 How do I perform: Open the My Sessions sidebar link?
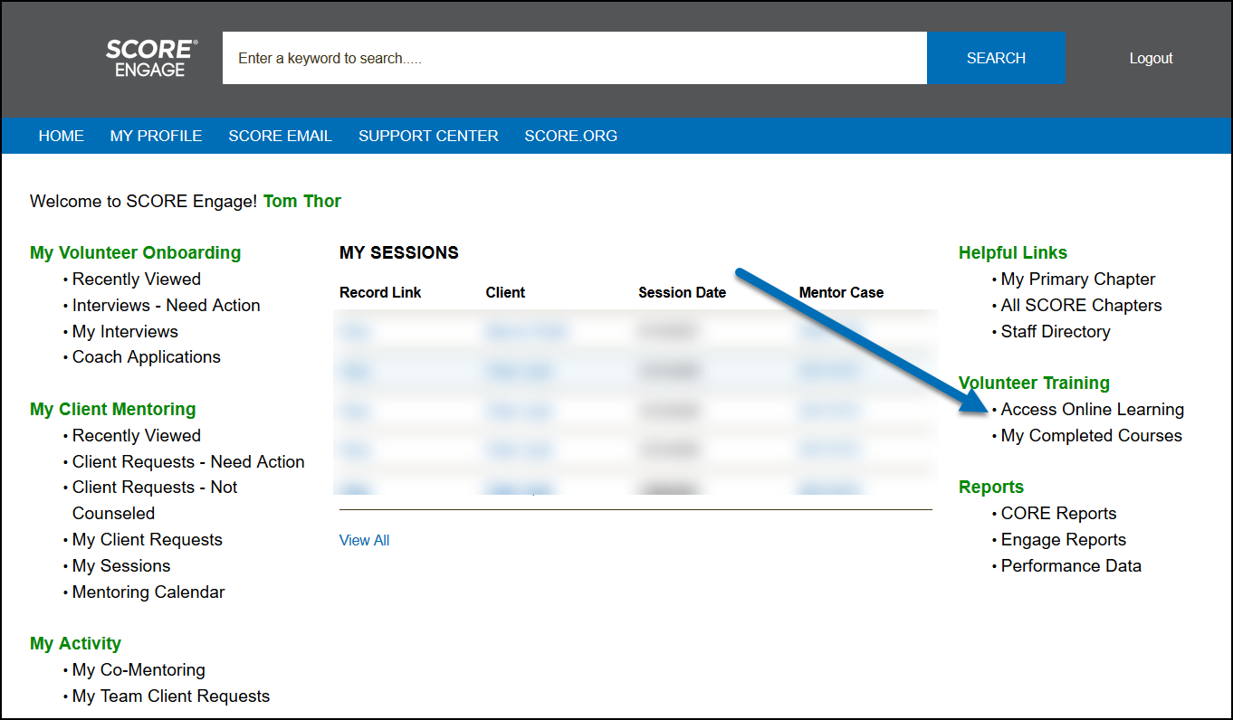coord(121,565)
